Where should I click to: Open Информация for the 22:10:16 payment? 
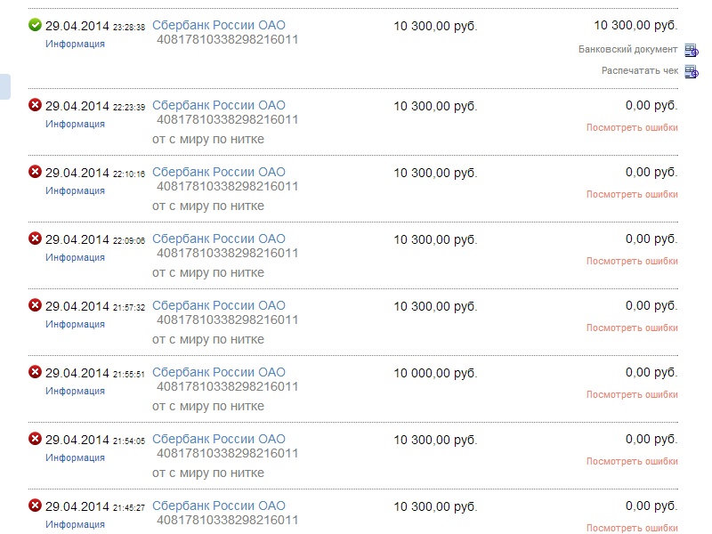coord(75,191)
